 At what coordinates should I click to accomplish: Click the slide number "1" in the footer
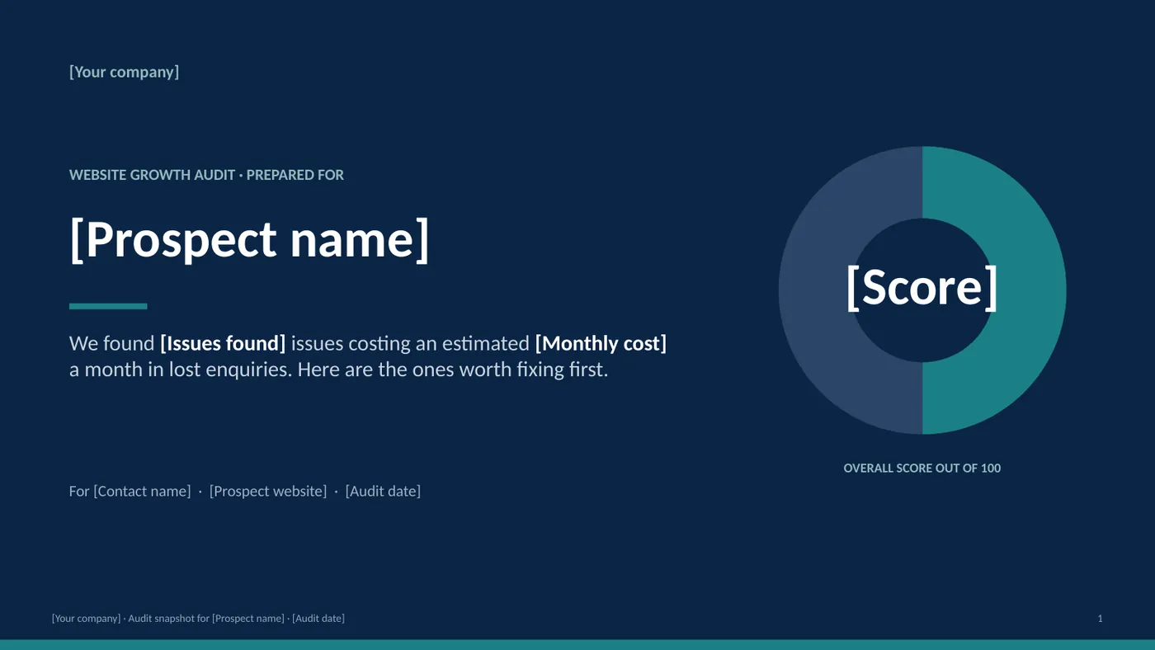click(x=1100, y=619)
